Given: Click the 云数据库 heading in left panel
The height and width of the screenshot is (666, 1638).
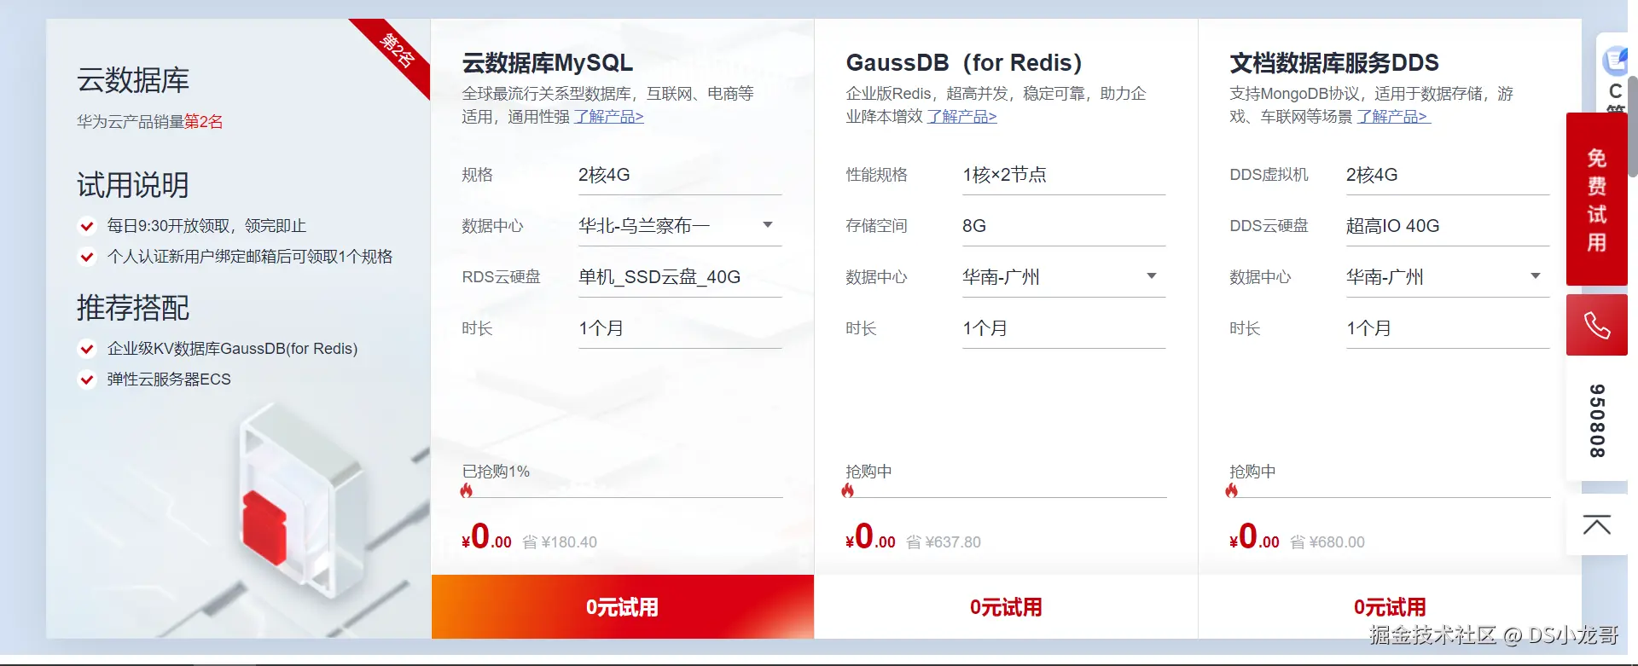Looking at the screenshot, I should click(133, 80).
